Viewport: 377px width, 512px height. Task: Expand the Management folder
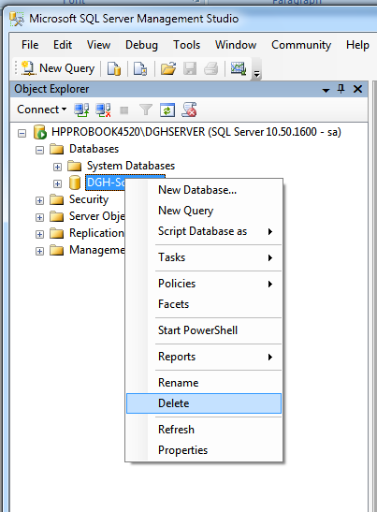click(x=40, y=251)
